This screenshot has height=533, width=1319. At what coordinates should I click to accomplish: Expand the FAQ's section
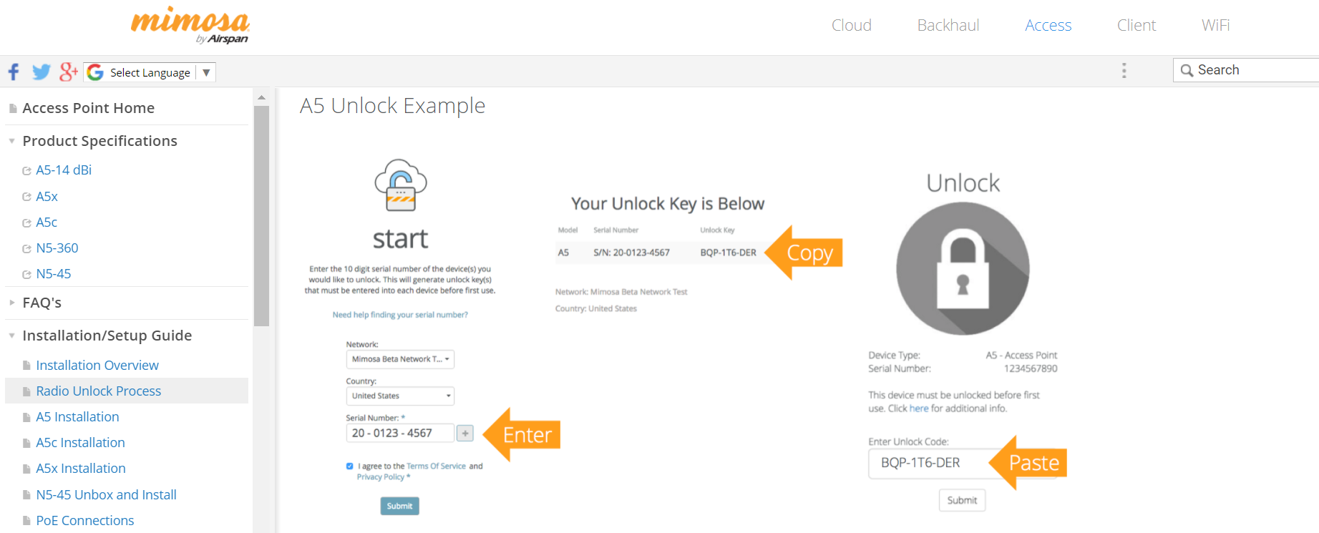coord(12,303)
